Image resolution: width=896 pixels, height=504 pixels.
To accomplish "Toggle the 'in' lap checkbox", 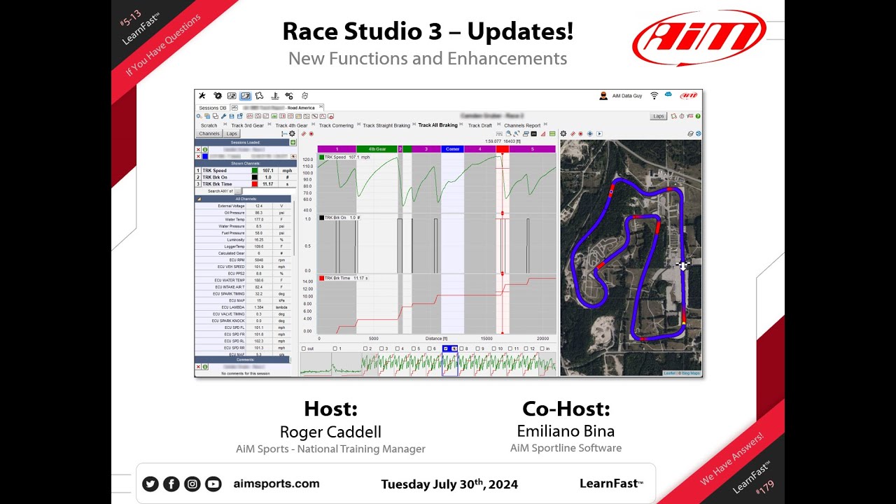I will (x=542, y=349).
